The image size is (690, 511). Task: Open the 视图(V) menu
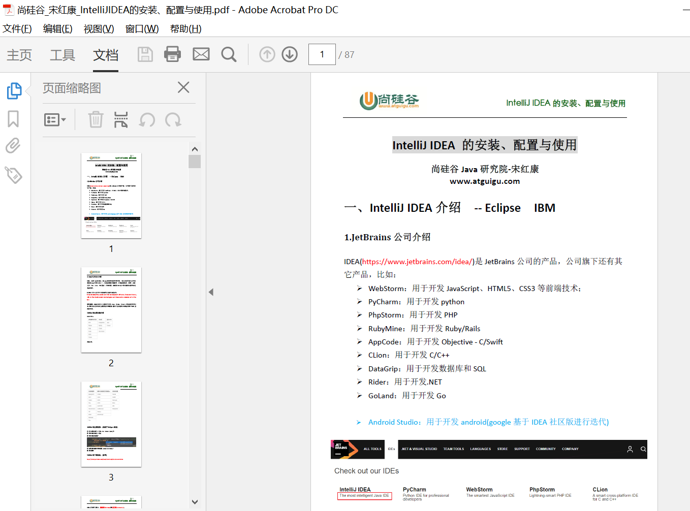pyautogui.click(x=99, y=29)
